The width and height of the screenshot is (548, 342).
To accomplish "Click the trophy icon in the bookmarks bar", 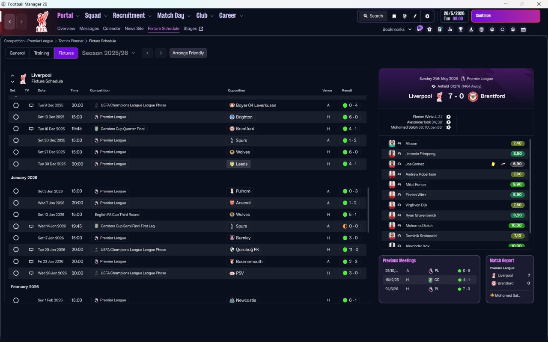I will [461, 29].
